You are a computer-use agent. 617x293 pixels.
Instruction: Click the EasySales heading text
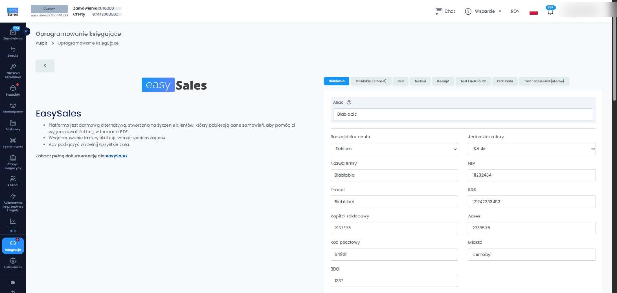58,113
